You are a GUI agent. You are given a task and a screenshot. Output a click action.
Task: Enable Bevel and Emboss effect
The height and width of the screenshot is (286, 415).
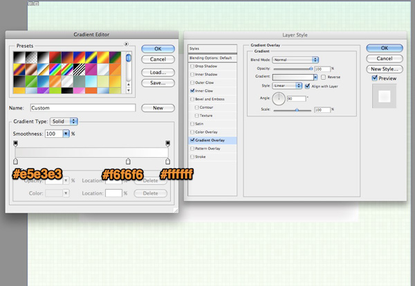pyautogui.click(x=192, y=99)
